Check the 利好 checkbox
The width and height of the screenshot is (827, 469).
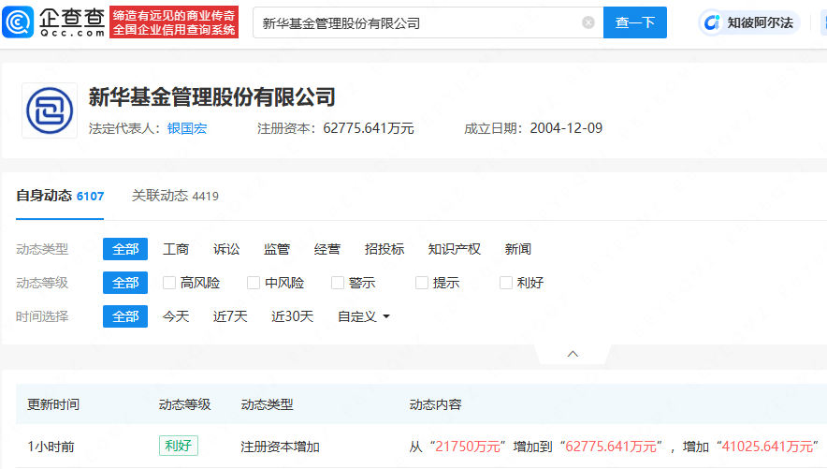click(506, 283)
